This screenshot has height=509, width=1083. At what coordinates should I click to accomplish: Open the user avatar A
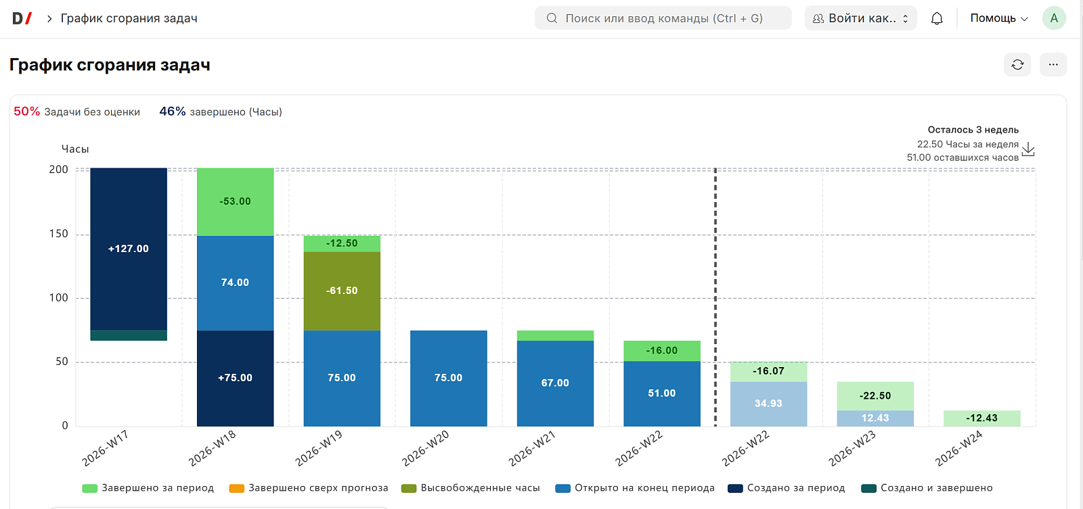pos(1054,18)
